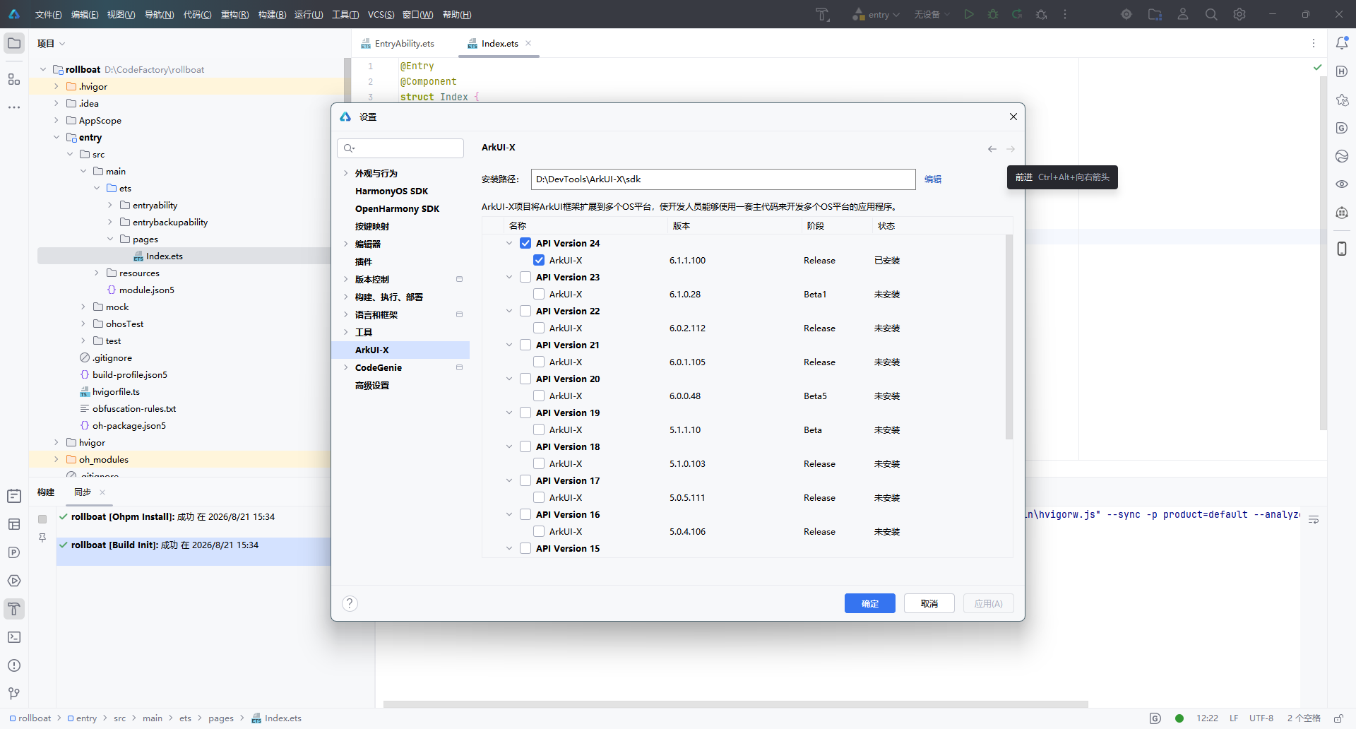Click the editor horizontal scrollbar at bottom

tap(736, 704)
